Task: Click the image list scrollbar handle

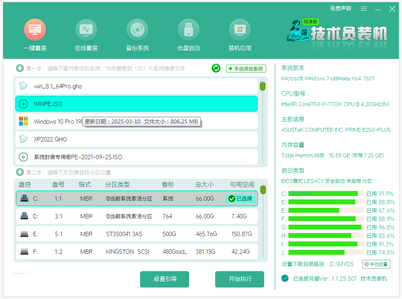Action: pos(262,86)
